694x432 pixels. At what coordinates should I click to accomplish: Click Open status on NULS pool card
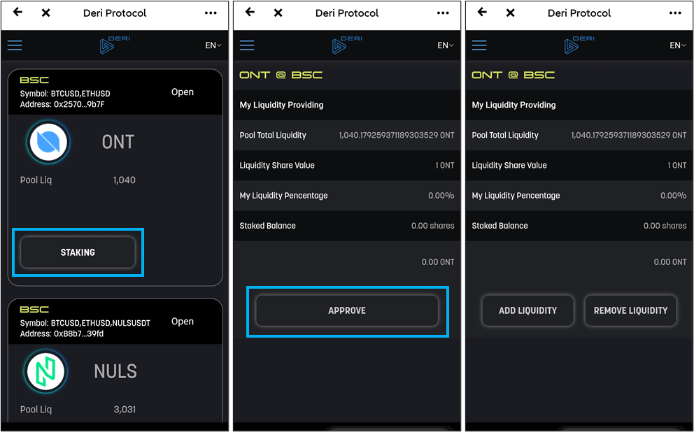tap(183, 322)
